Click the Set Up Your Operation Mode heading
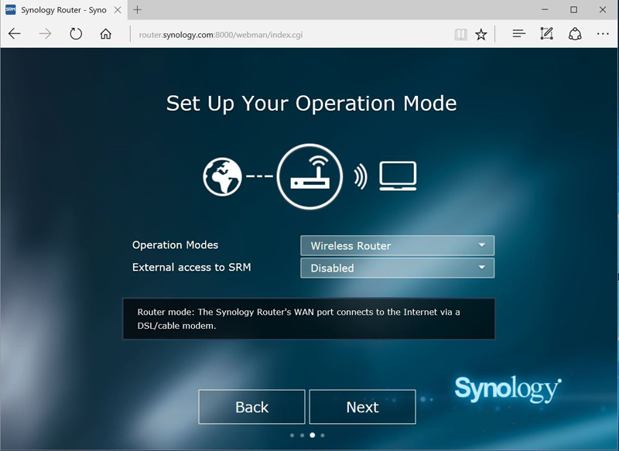This screenshot has height=451, width=619. tap(312, 104)
